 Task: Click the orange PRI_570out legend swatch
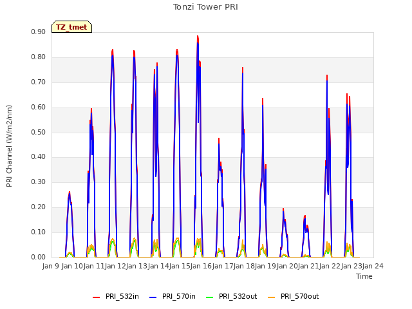tap(272, 297)
